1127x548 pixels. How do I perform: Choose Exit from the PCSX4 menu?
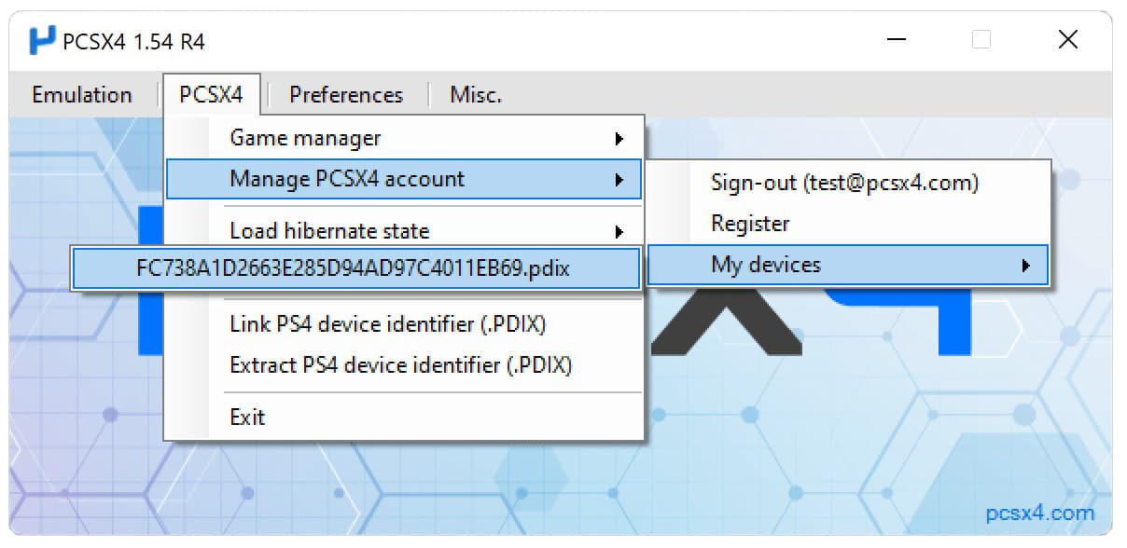point(248,417)
